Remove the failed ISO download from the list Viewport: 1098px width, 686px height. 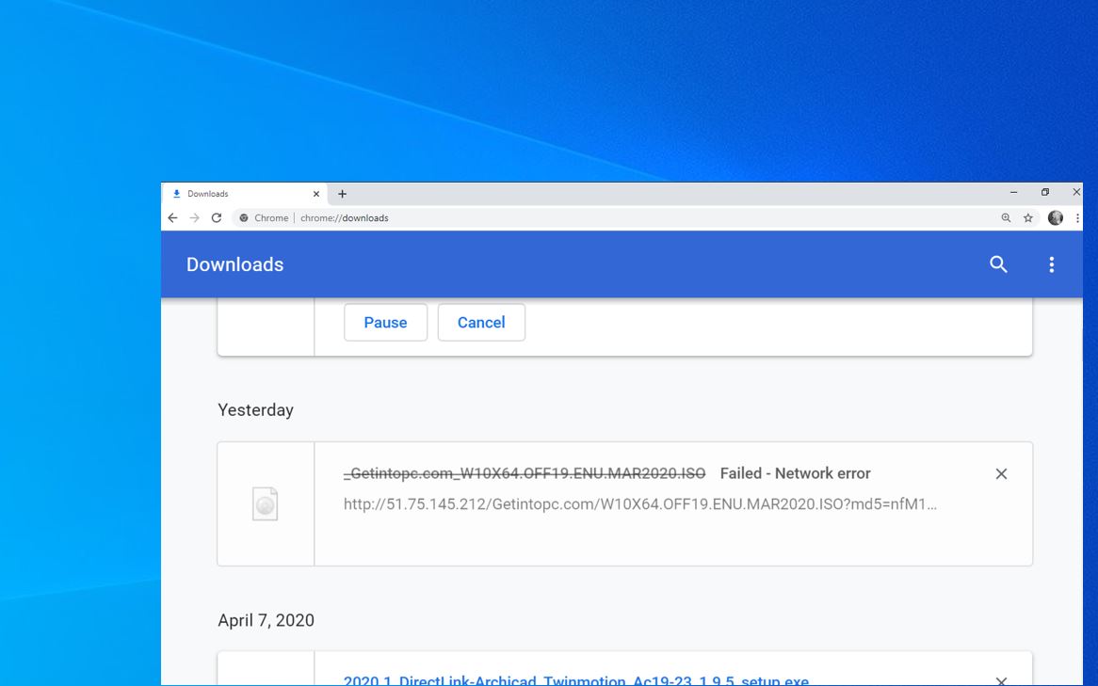[x=1001, y=473]
